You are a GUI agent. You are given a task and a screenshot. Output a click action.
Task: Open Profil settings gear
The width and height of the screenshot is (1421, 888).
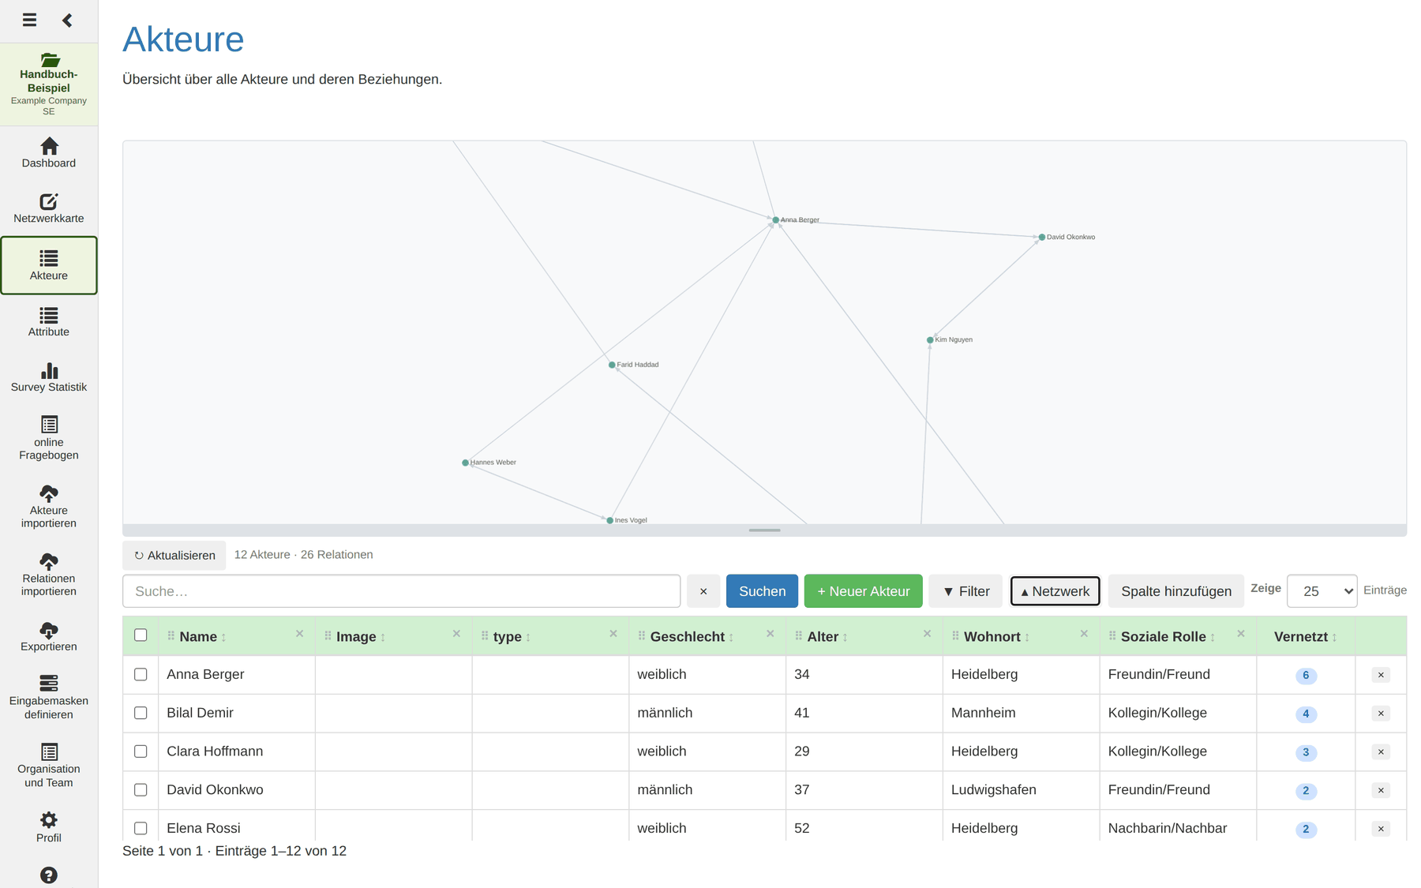(x=49, y=828)
